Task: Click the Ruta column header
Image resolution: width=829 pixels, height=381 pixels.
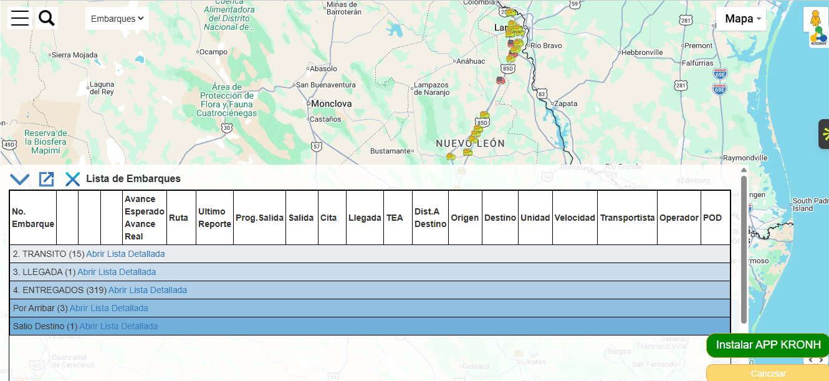Action: click(x=181, y=218)
